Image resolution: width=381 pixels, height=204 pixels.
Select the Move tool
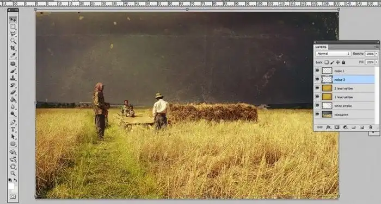(13, 20)
